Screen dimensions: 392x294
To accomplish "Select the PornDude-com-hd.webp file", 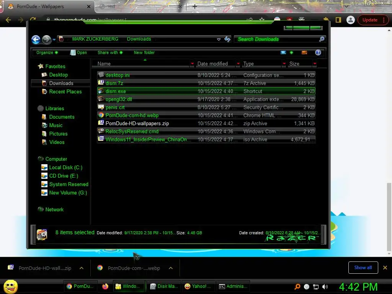I will (206, 115).
